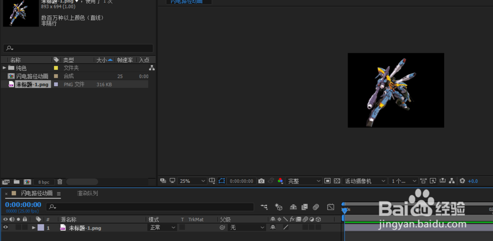Toggle quality switch on layer 1
The height and width of the screenshot is (241, 493).
pos(286,227)
